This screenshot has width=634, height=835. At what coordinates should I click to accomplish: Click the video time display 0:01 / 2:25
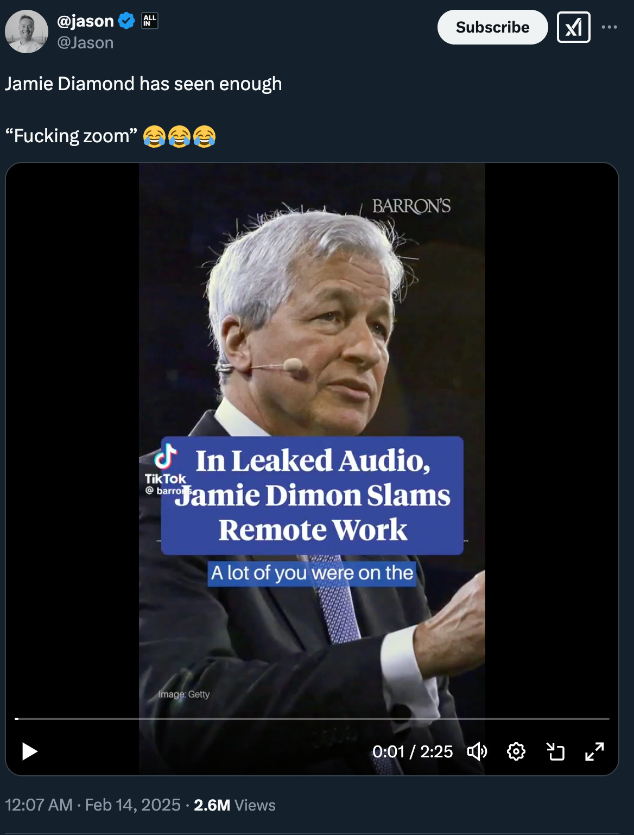[x=413, y=751]
